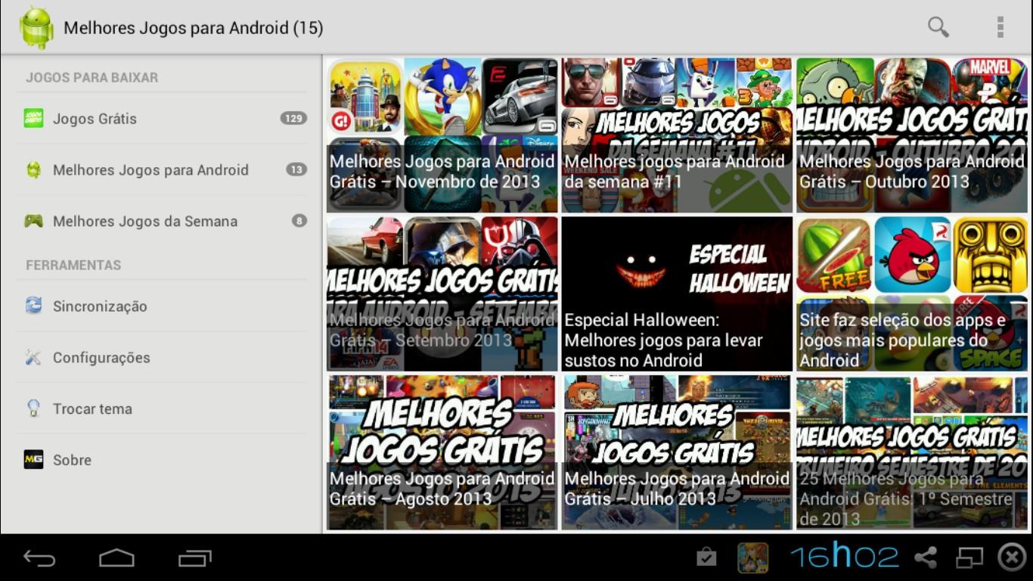This screenshot has height=581, width=1033.
Task: Click the Jogos Grátis green icon
Action: pyautogui.click(x=33, y=118)
